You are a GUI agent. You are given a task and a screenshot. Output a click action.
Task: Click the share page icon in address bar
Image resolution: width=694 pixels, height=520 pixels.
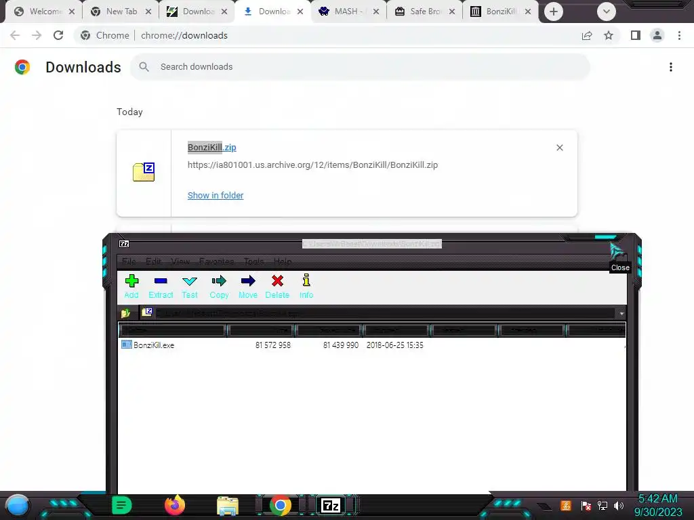[x=587, y=35]
